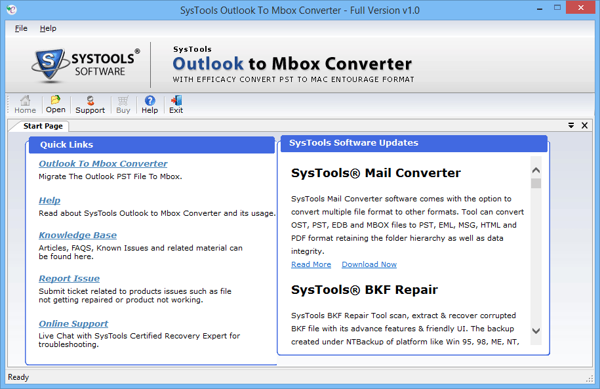Switch to the Start Page tab

pos(43,125)
